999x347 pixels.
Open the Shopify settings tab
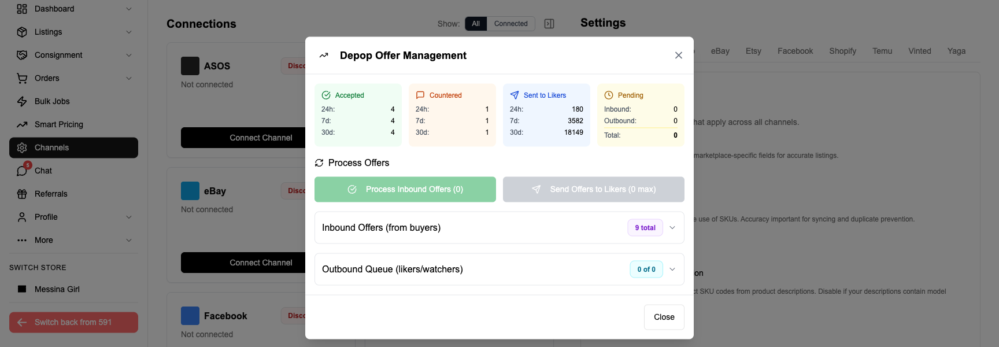pyautogui.click(x=843, y=51)
